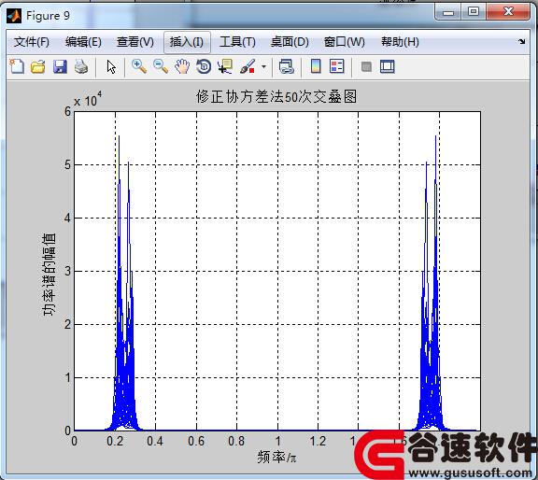Activate the Data Cursor tool

tap(225, 66)
